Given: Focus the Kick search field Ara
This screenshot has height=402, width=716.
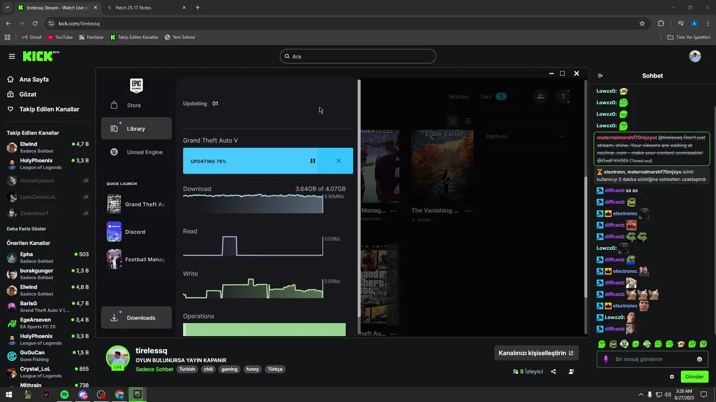Looking at the screenshot, I should [x=358, y=56].
